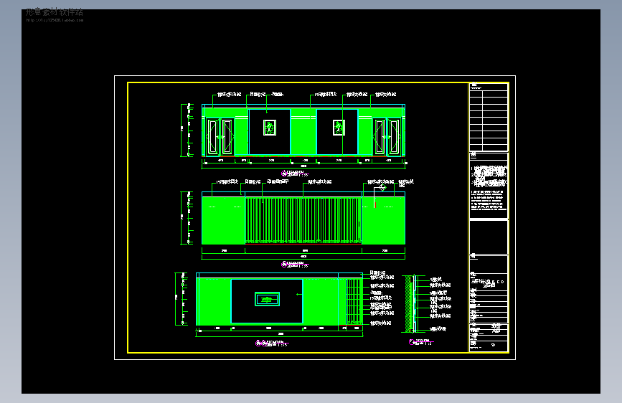Click the double door on the top elevation's left
Image resolution: width=622 pixels, height=403 pixels.
coord(220,136)
